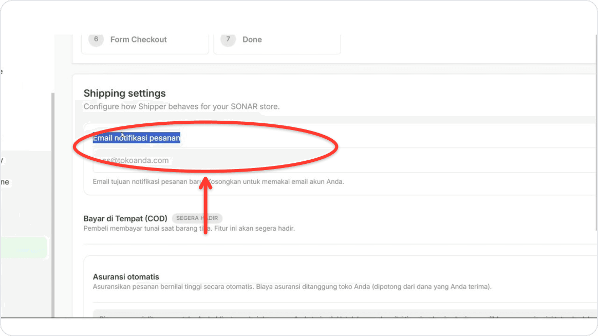Click the 'Bayar di Tempat (COD)' heading
This screenshot has width=598, height=336.
coord(125,218)
